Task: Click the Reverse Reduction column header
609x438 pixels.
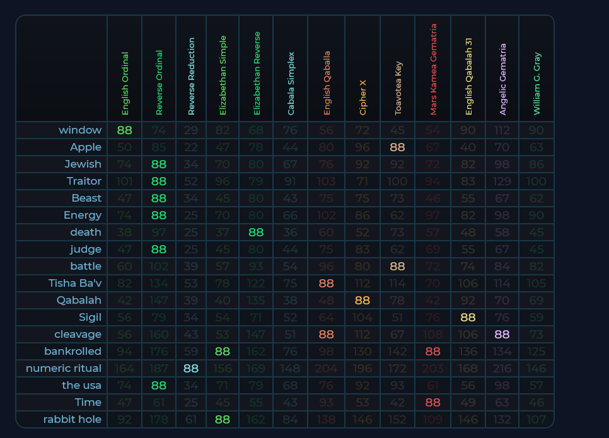Action: point(192,77)
